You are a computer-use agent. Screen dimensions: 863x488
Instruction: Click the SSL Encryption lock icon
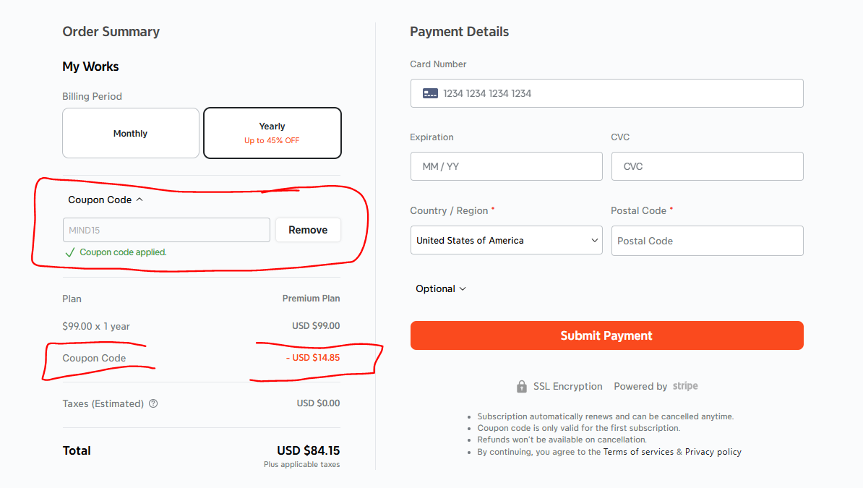pos(522,386)
